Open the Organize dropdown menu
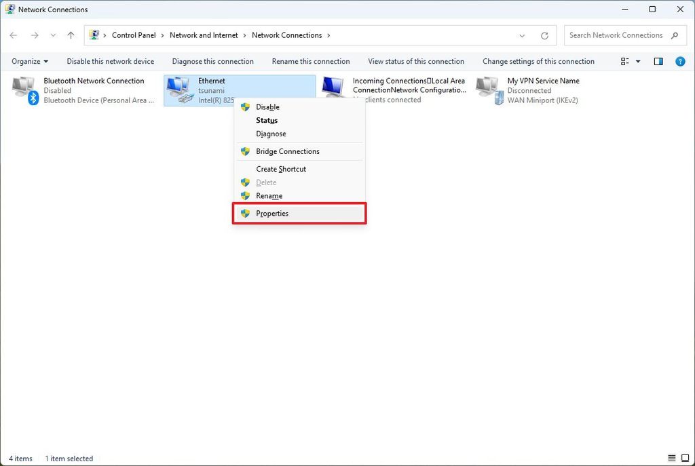695x466 pixels. [x=29, y=61]
